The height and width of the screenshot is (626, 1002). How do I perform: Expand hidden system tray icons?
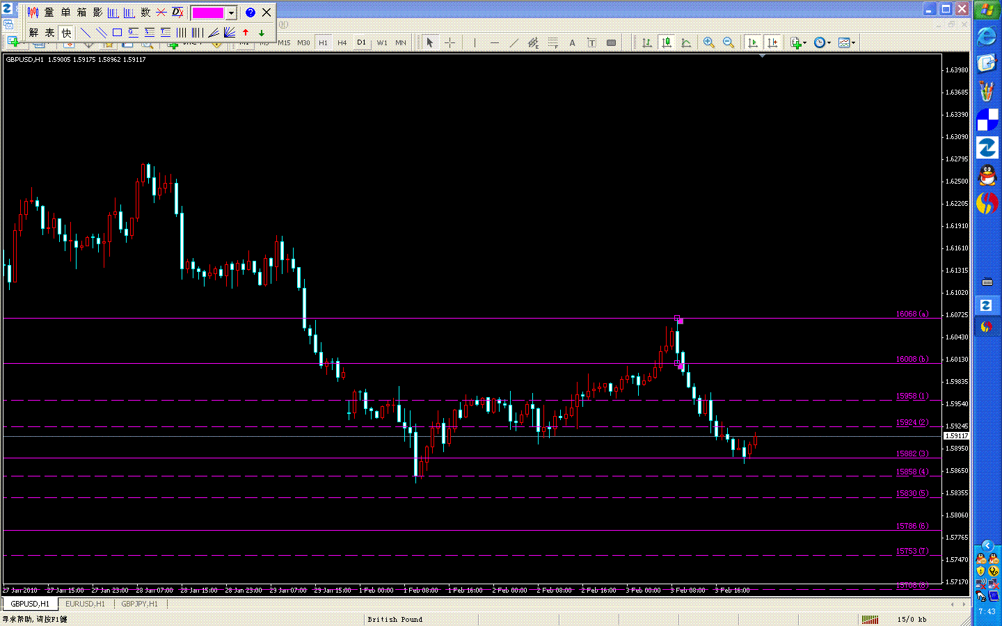(987, 546)
